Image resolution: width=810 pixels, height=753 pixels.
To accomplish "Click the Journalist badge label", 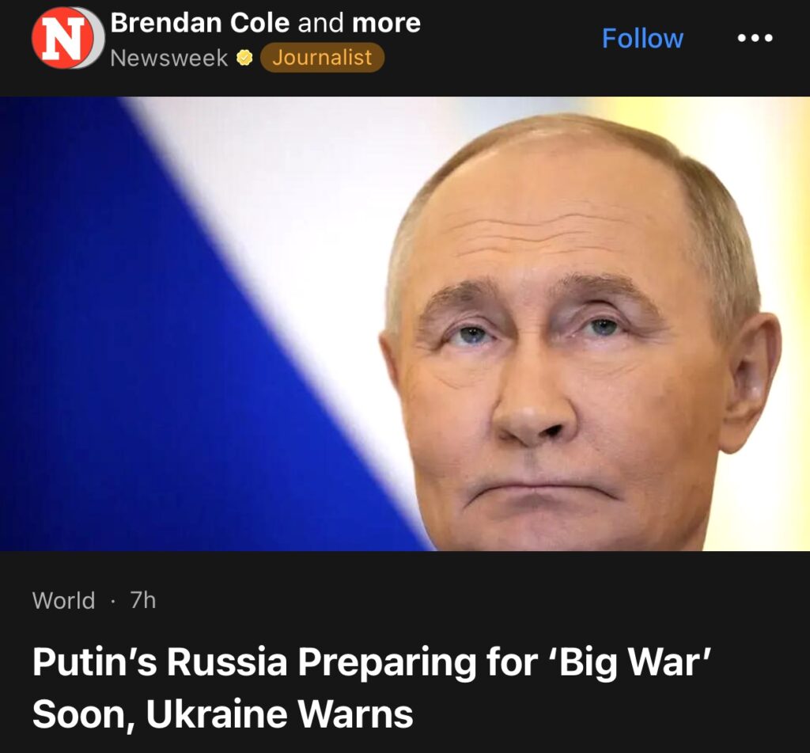I will (322, 58).
